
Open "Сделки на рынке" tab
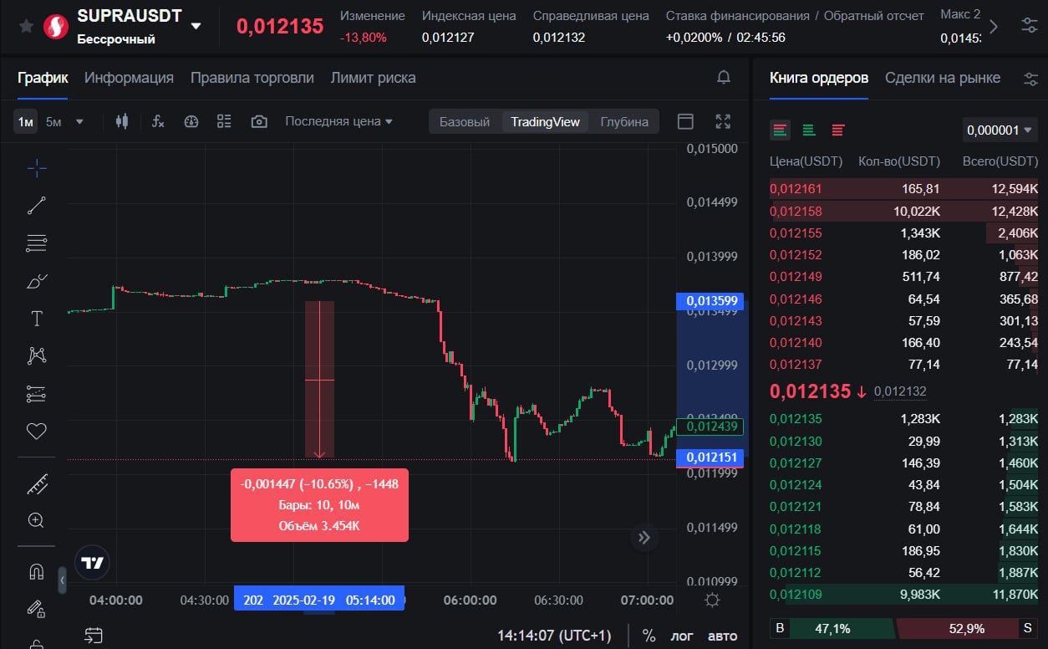coord(942,78)
